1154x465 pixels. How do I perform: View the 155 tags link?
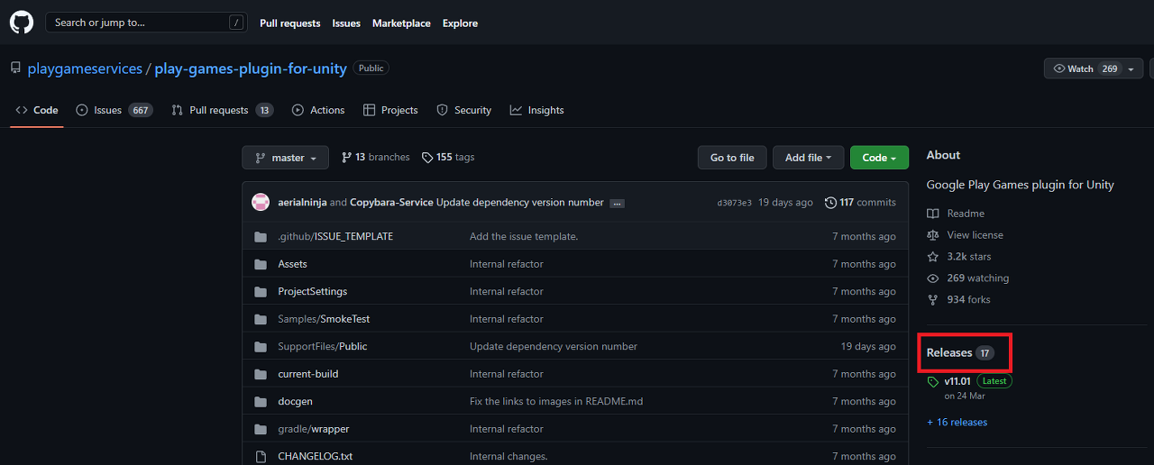[x=448, y=158]
